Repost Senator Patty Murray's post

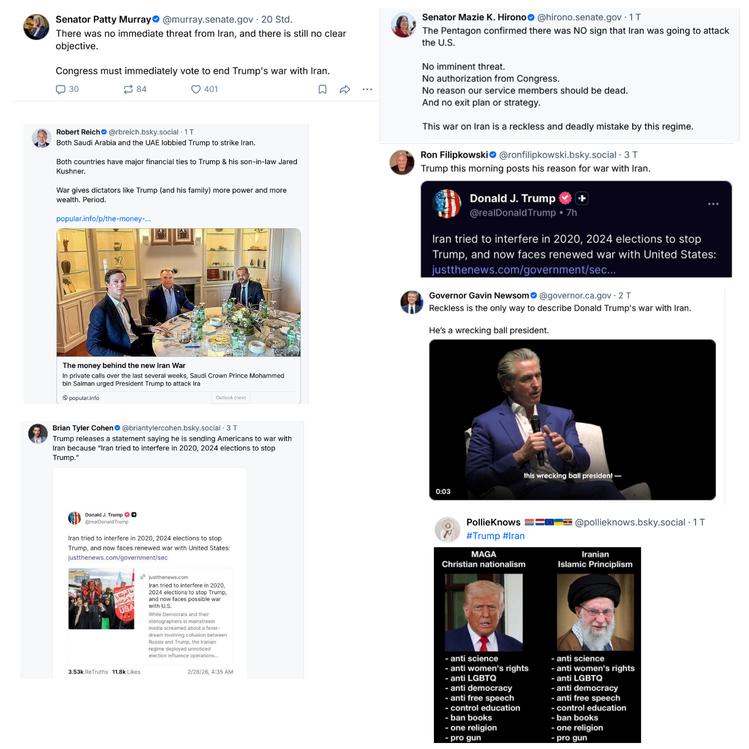click(128, 89)
